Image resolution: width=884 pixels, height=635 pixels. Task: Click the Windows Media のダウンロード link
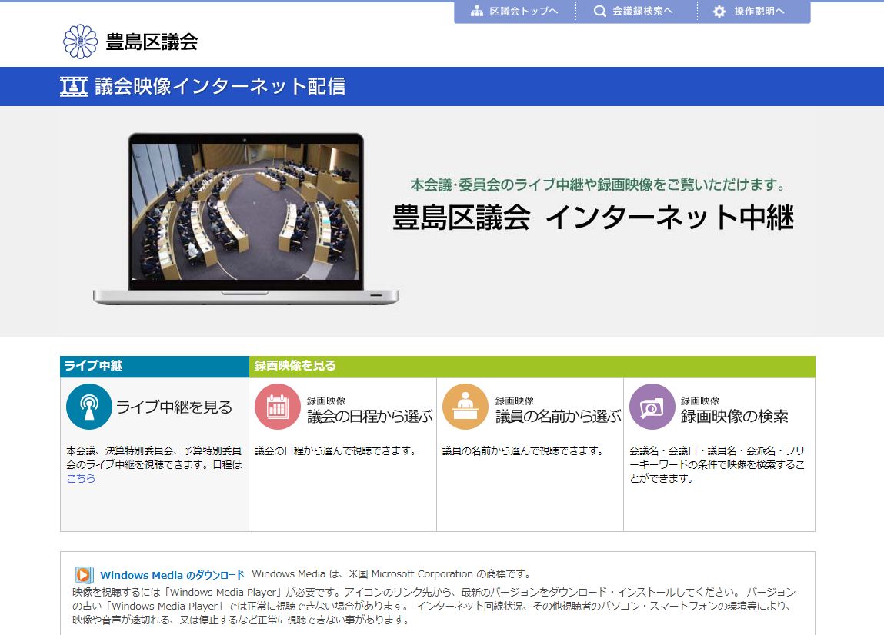172,575
